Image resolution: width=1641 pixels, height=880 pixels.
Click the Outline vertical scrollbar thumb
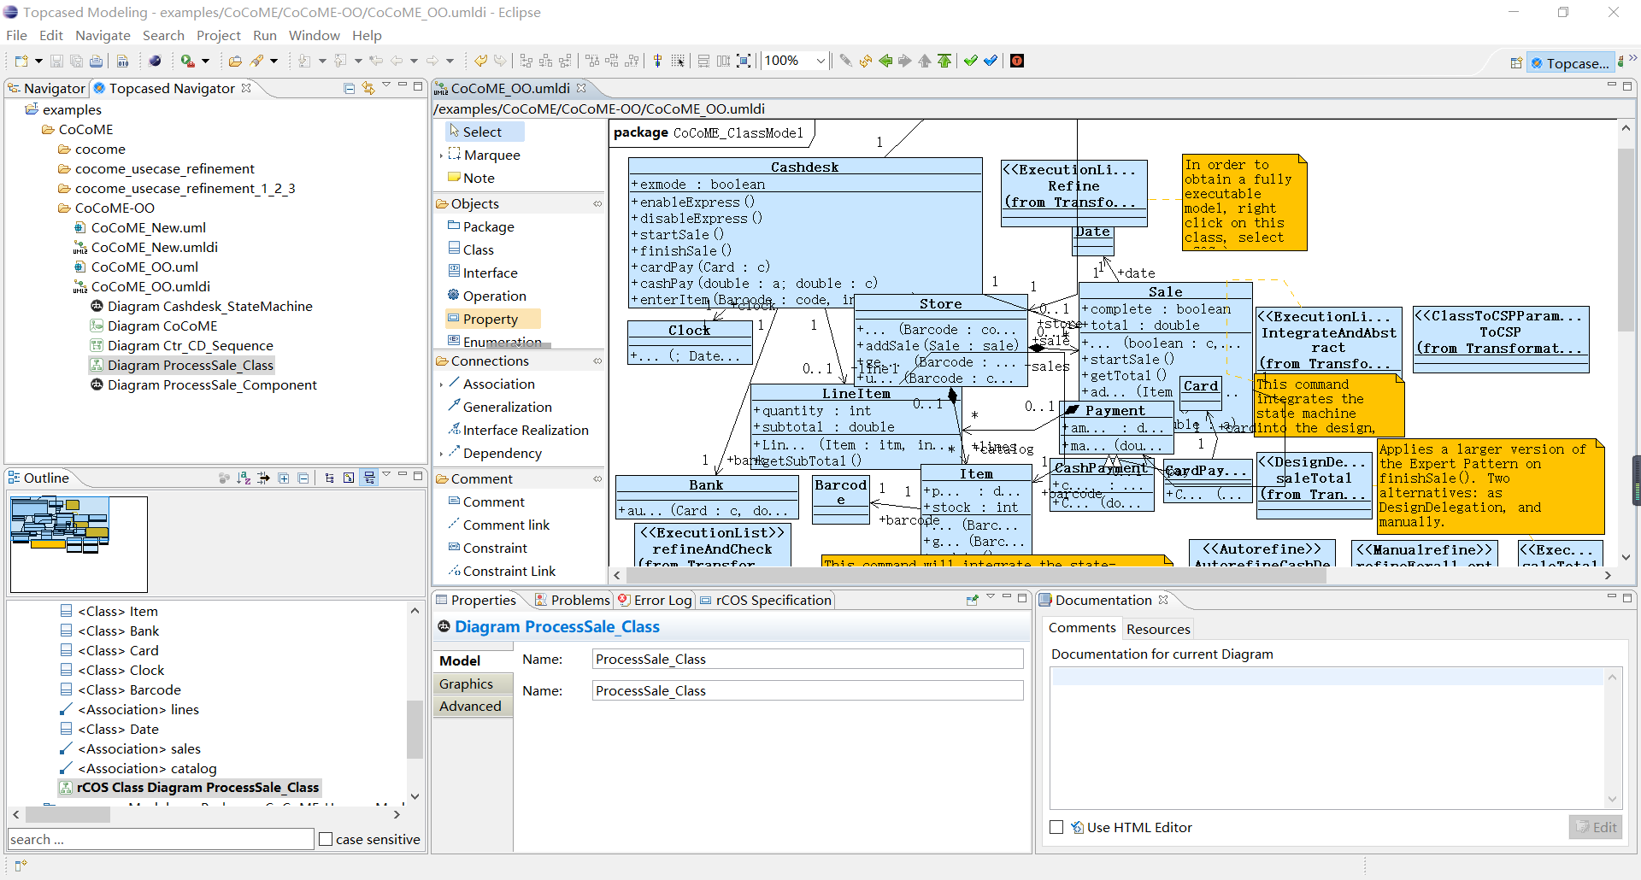(415, 729)
